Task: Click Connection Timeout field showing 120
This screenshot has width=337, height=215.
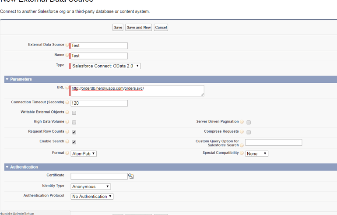Action: (x=99, y=103)
